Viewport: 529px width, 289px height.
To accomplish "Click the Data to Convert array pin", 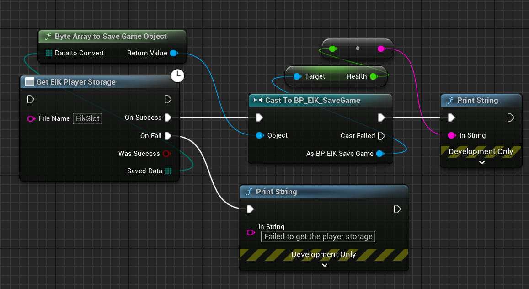I will tap(49, 53).
